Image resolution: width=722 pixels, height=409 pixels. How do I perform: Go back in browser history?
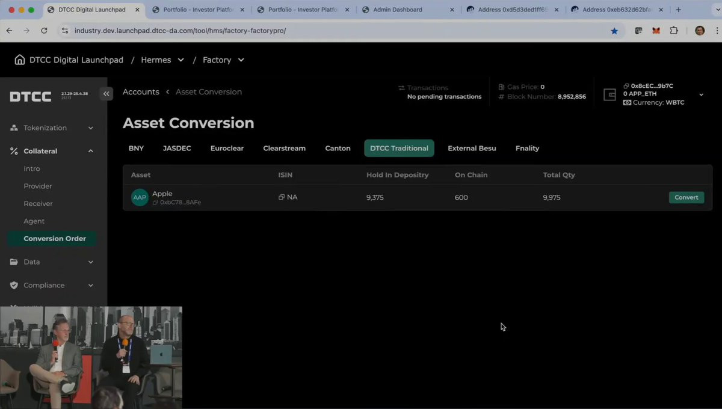tap(9, 31)
